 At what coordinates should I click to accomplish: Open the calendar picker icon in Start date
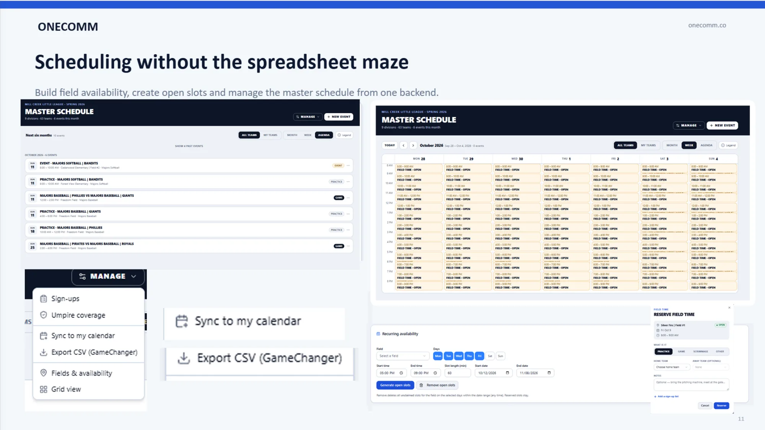tap(508, 373)
